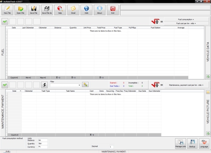211x153 pixels.
Task: Expand the Filter dropdown
Action: click(x=79, y=85)
